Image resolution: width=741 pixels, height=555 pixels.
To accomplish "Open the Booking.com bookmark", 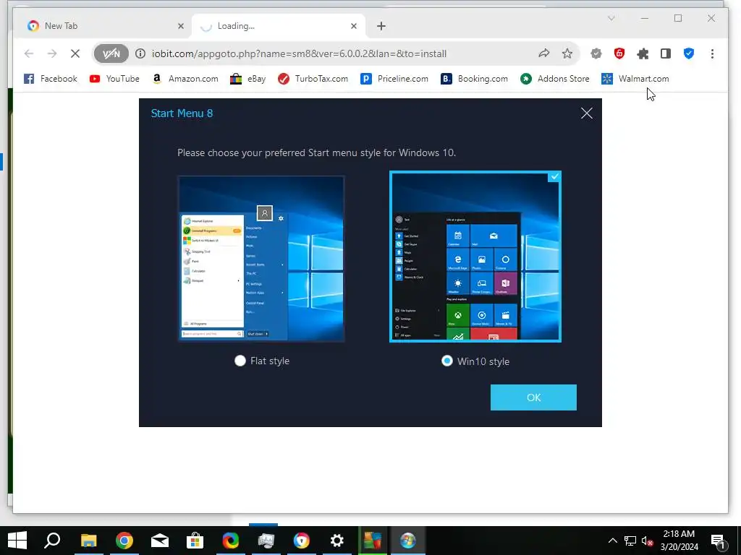I will pos(474,79).
